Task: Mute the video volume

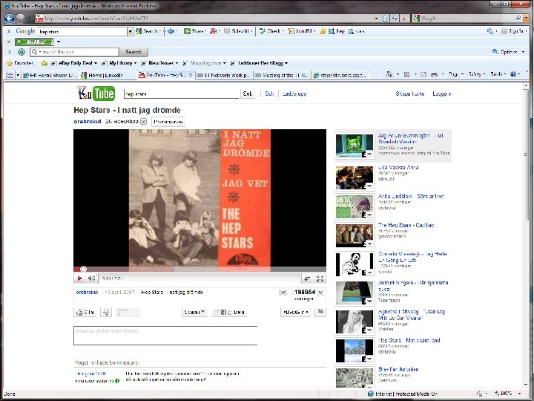Action: pos(92,278)
